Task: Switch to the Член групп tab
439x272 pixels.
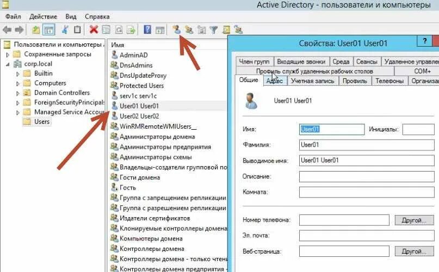Action: pyautogui.click(x=254, y=61)
